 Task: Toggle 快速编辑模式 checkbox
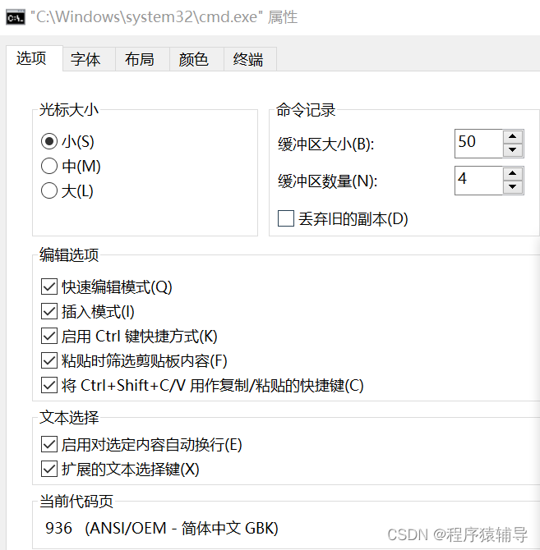coord(48,286)
